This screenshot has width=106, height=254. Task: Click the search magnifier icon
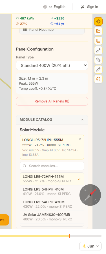tap(25, 166)
